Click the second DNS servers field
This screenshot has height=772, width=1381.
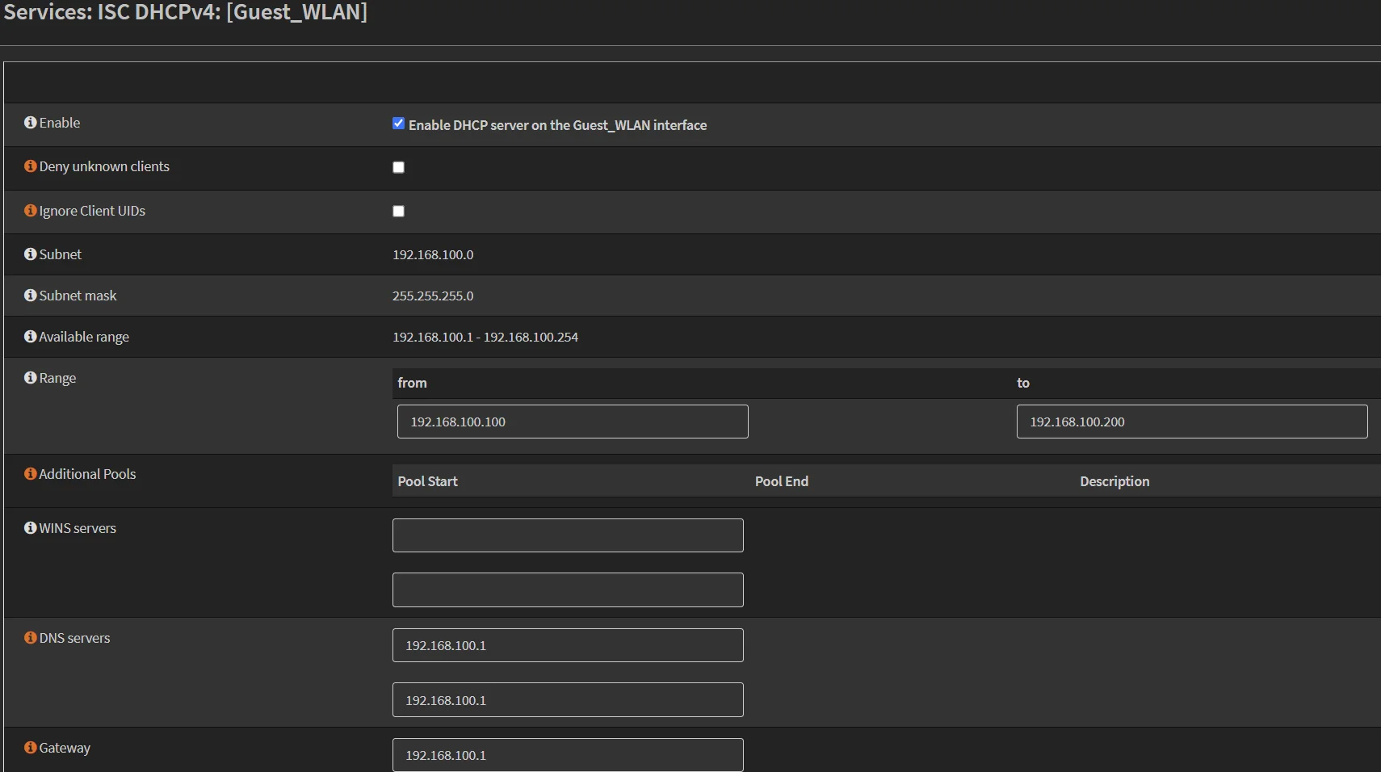[568, 700]
